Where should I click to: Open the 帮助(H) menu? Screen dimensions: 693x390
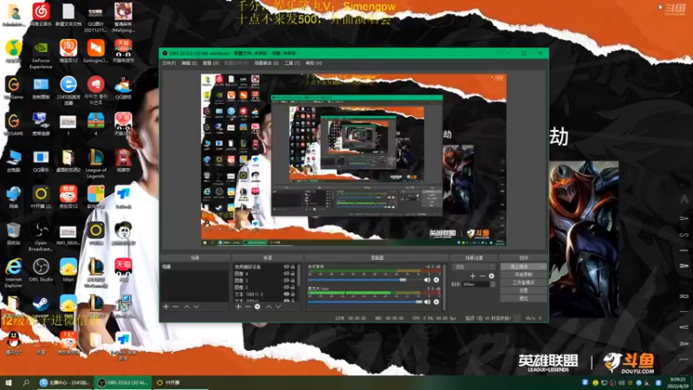click(x=314, y=63)
